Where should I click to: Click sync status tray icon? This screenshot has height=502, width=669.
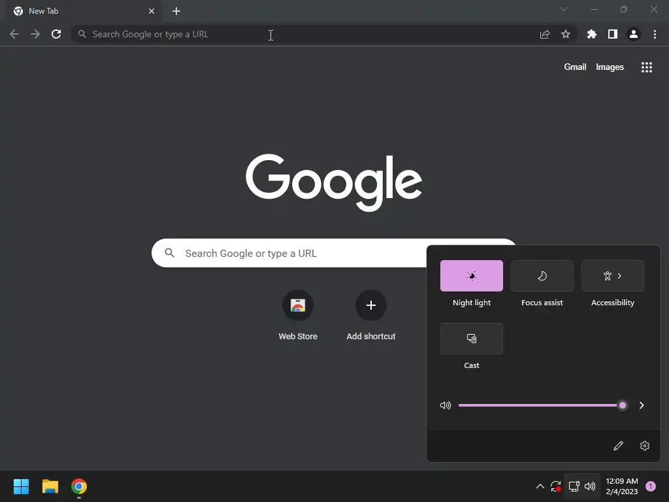[555, 486]
